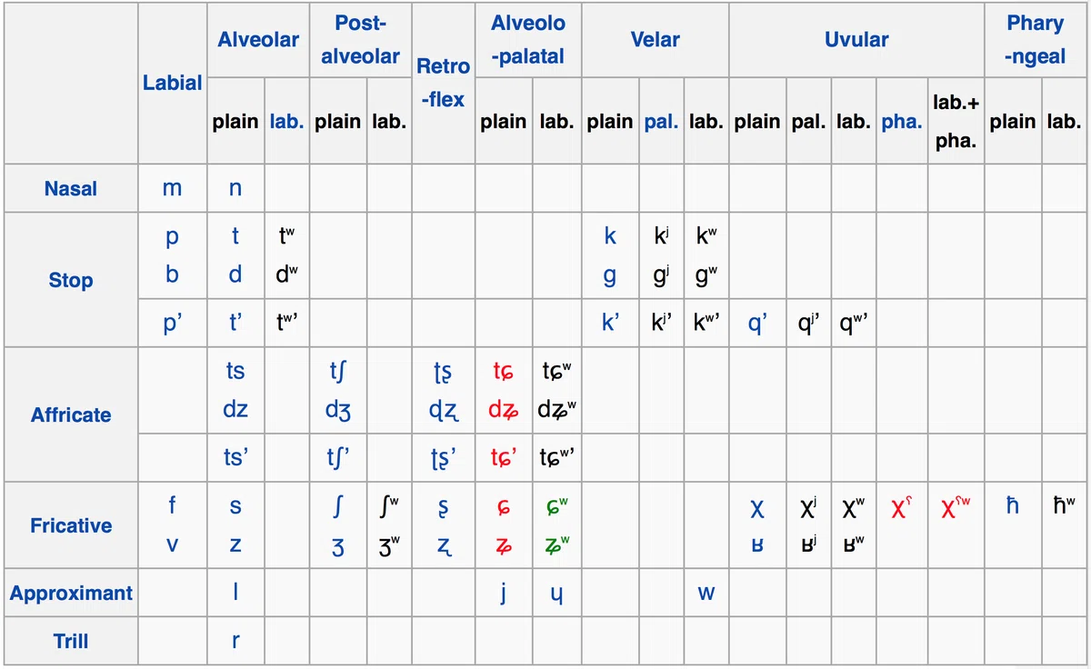Image resolution: width=1091 pixels, height=669 pixels.
Task: Open the Nasal row header link
Action: click(71, 189)
